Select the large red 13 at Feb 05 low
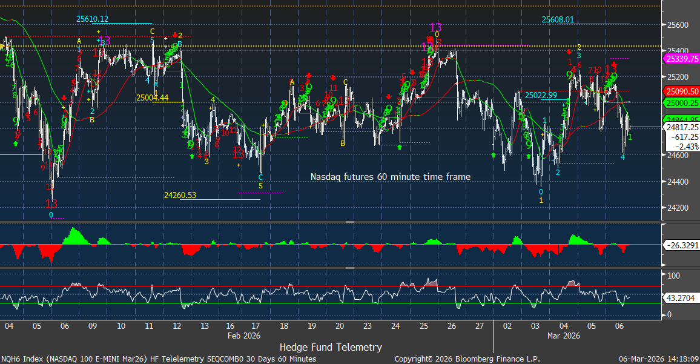The width and height of the screenshot is (700, 364). 51,204
